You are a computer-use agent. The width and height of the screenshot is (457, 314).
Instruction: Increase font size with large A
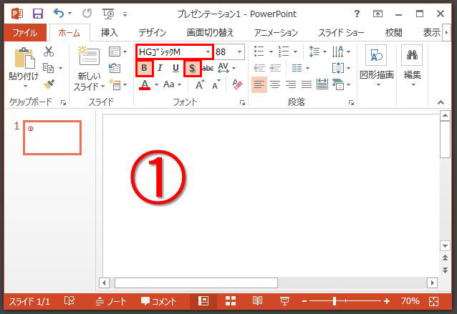pyautogui.click(x=200, y=84)
